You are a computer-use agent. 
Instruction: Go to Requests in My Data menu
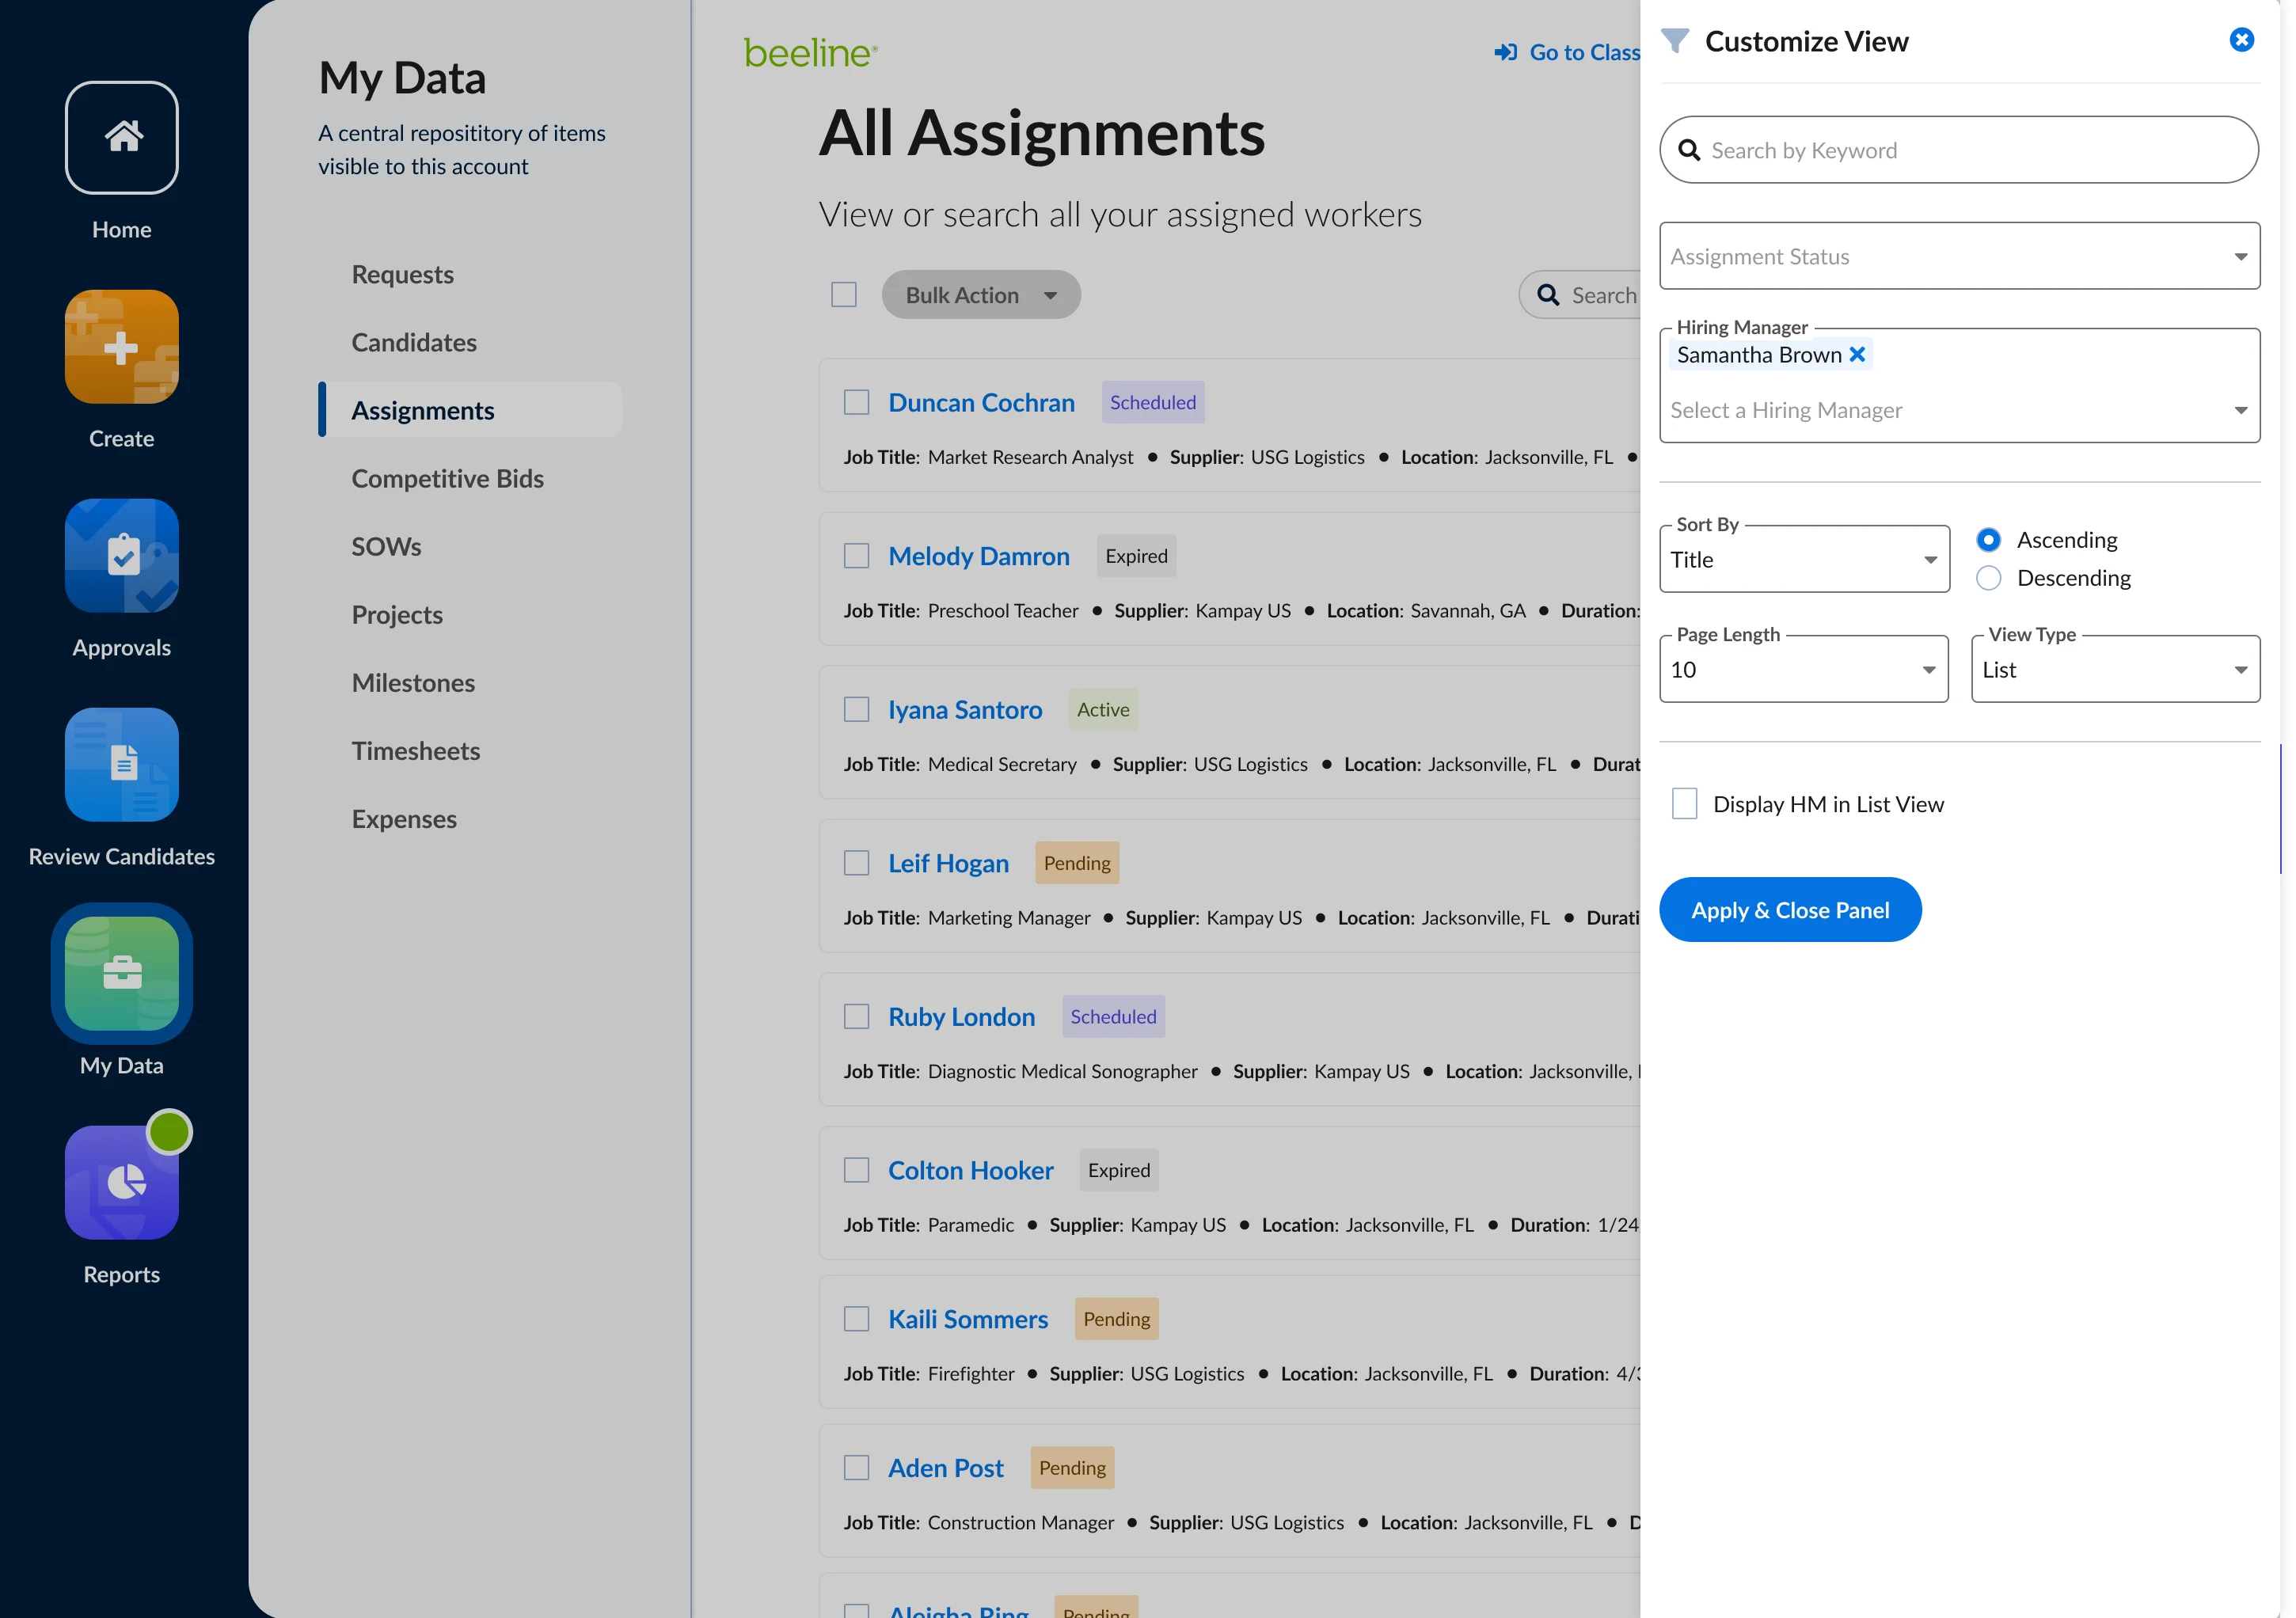[403, 274]
